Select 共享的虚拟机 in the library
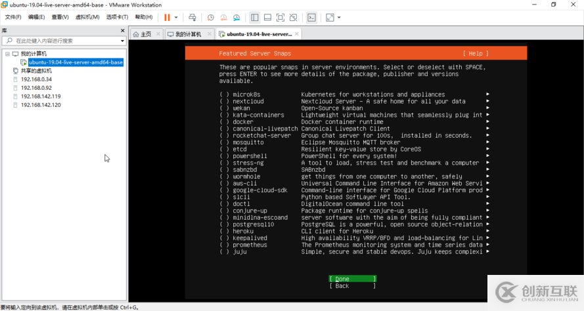Screen dimensions: 584x311 click(x=36, y=71)
